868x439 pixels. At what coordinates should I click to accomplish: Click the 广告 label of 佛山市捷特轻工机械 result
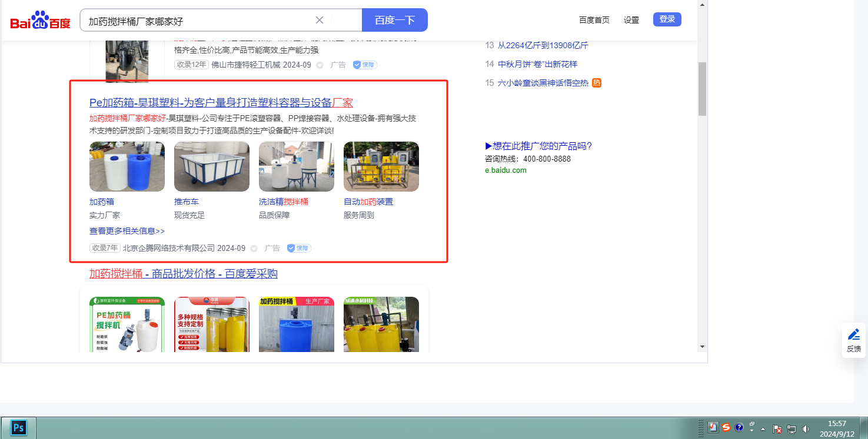[x=338, y=65]
